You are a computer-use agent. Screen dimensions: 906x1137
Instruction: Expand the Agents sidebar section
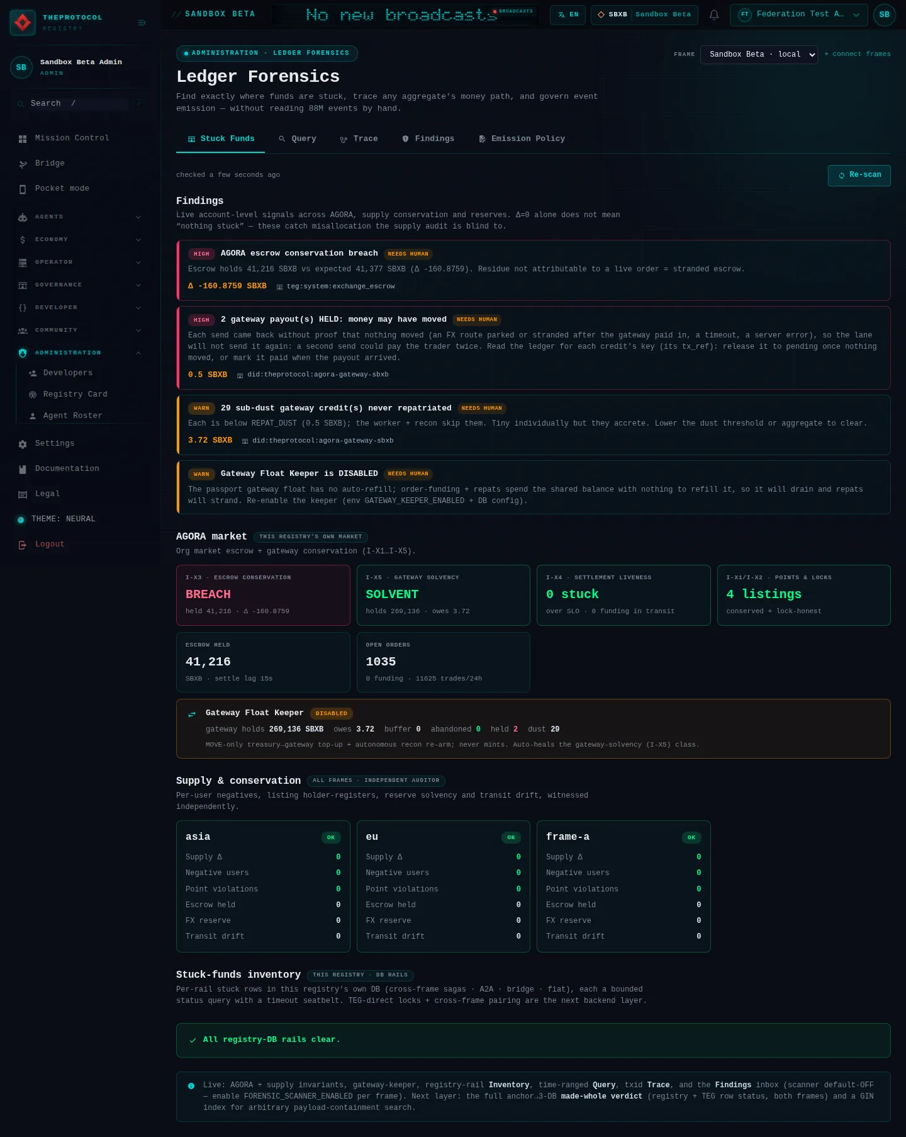79,217
